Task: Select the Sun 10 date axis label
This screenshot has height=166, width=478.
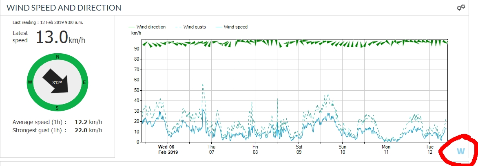Action: coord(343,149)
